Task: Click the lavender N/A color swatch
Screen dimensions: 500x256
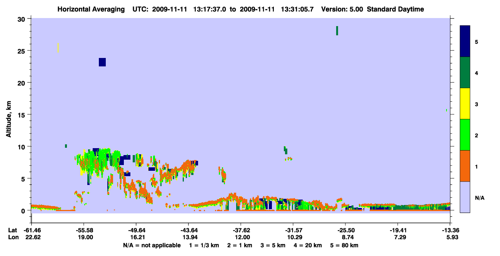Action: [465, 197]
